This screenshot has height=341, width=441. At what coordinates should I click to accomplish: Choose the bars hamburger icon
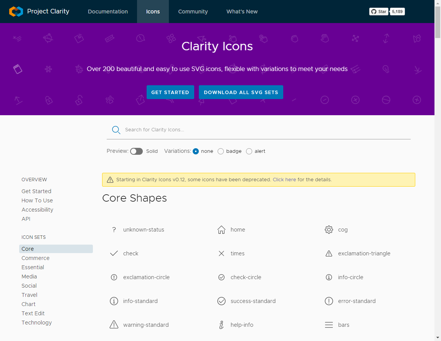[329, 325]
